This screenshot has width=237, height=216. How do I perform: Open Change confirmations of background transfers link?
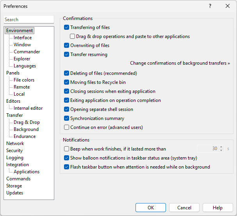click(x=180, y=63)
